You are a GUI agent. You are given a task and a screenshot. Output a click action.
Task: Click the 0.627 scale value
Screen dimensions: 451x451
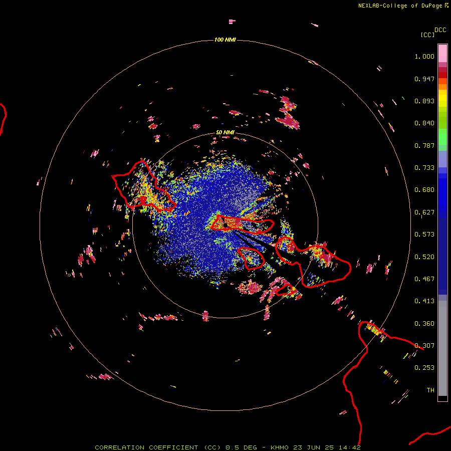point(424,212)
